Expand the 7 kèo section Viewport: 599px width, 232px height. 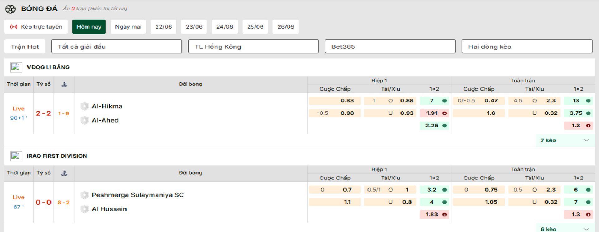point(565,141)
